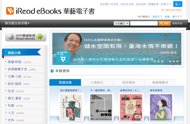
Task: Open the 全部欄位 search field dropdown
Action: click(x=121, y=24)
